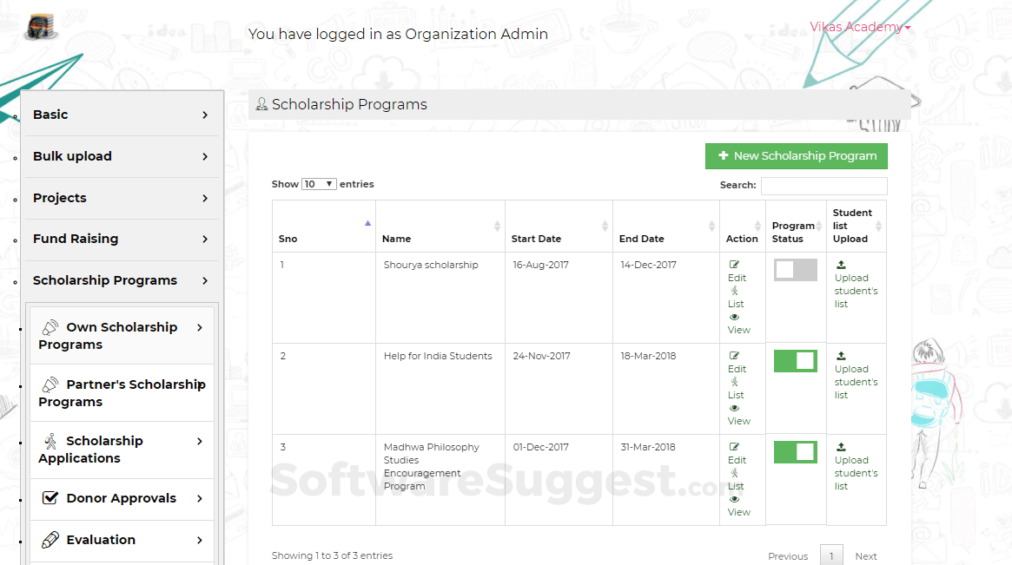Select Projects in the sidebar menu
Viewport: 1012px width, 565px height.
(x=121, y=198)
